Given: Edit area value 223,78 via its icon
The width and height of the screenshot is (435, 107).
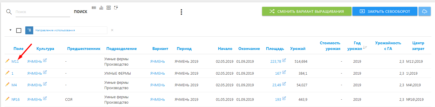Looking at the screenshot, I should (x=284, y=60).
